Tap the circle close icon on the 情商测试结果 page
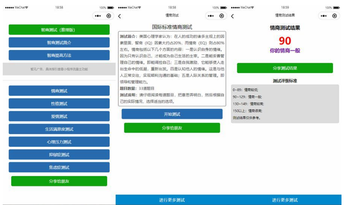346x205 pixels. tap(335, 16)
